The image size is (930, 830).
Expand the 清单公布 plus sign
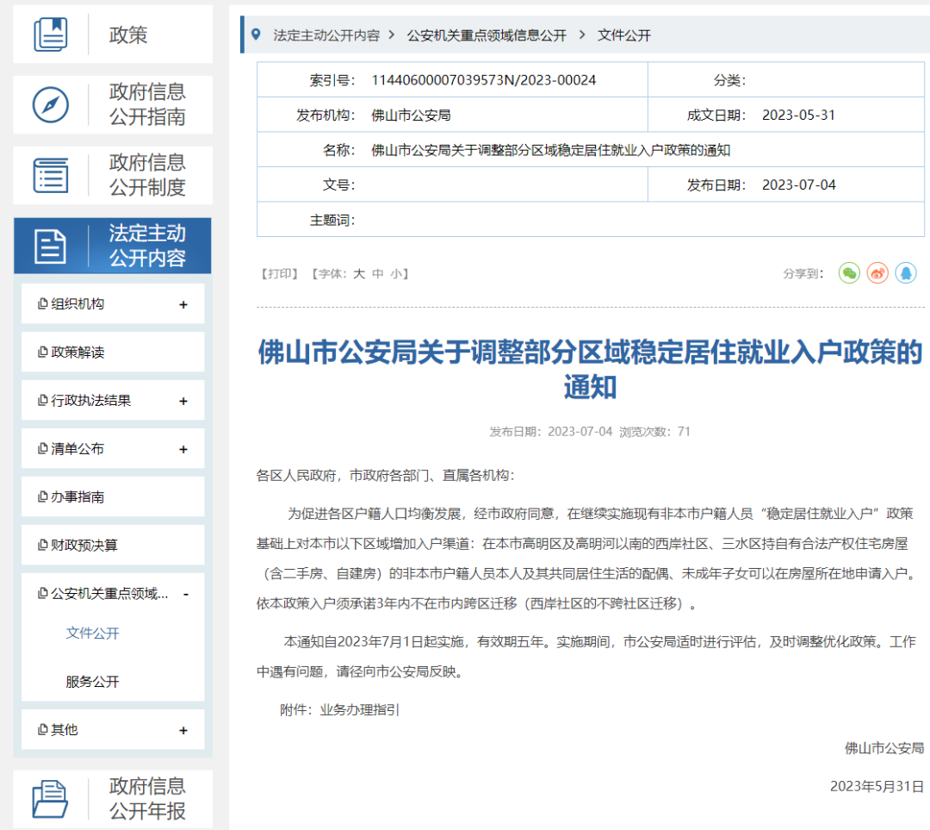tap(183, 449)
